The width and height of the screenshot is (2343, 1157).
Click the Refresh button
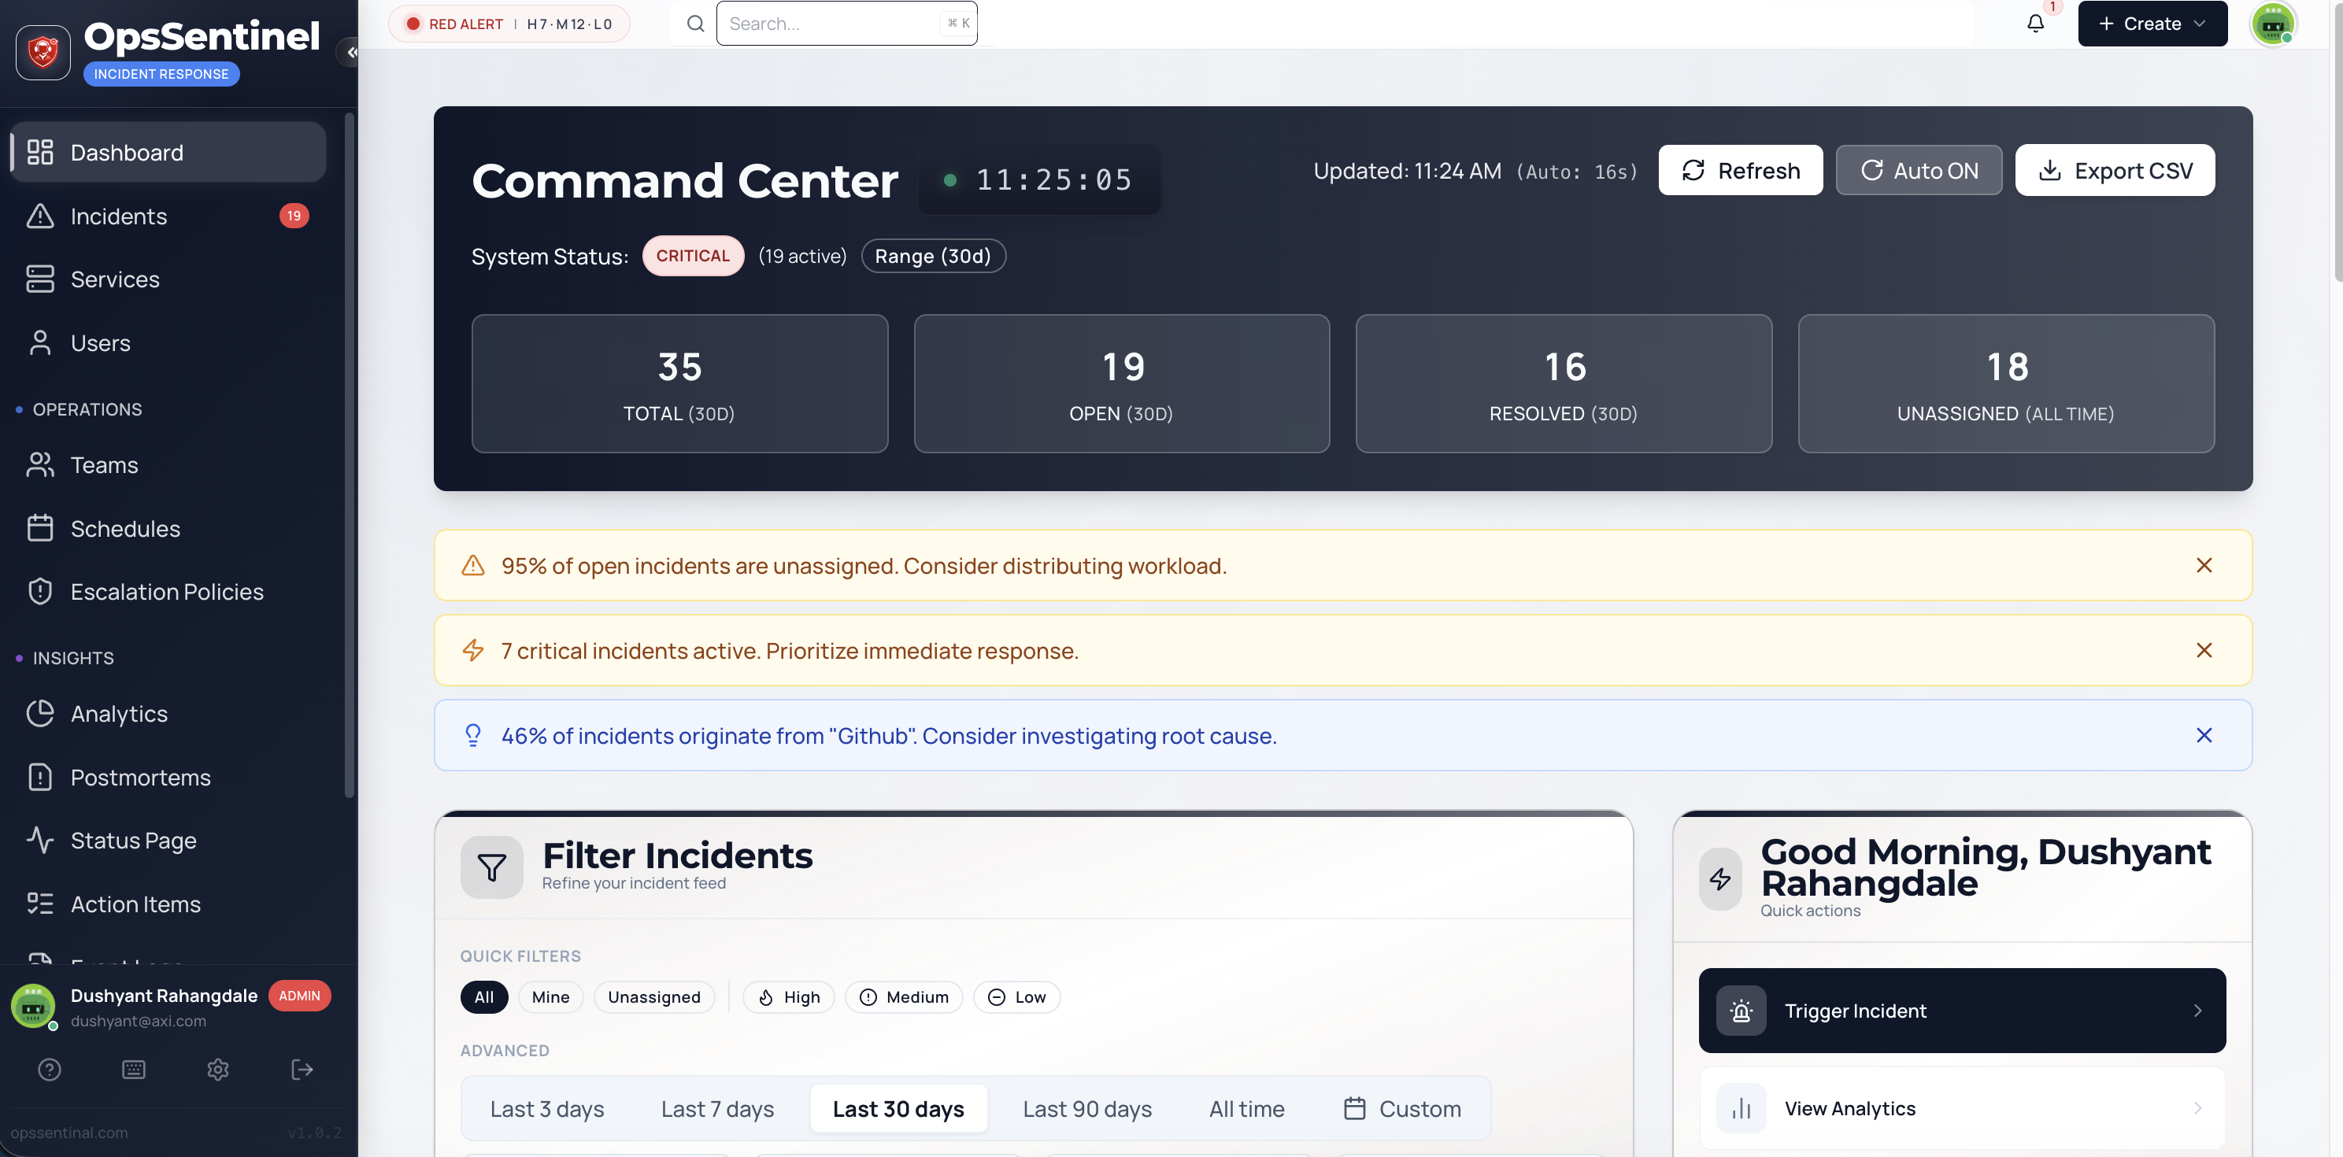pos(1740,170)
